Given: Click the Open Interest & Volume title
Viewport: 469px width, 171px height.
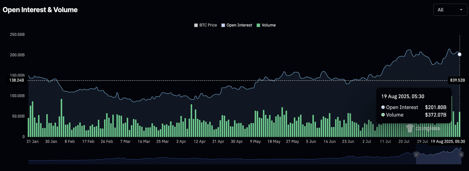Looking at the screenshot, I should click(x=40, y=10).
